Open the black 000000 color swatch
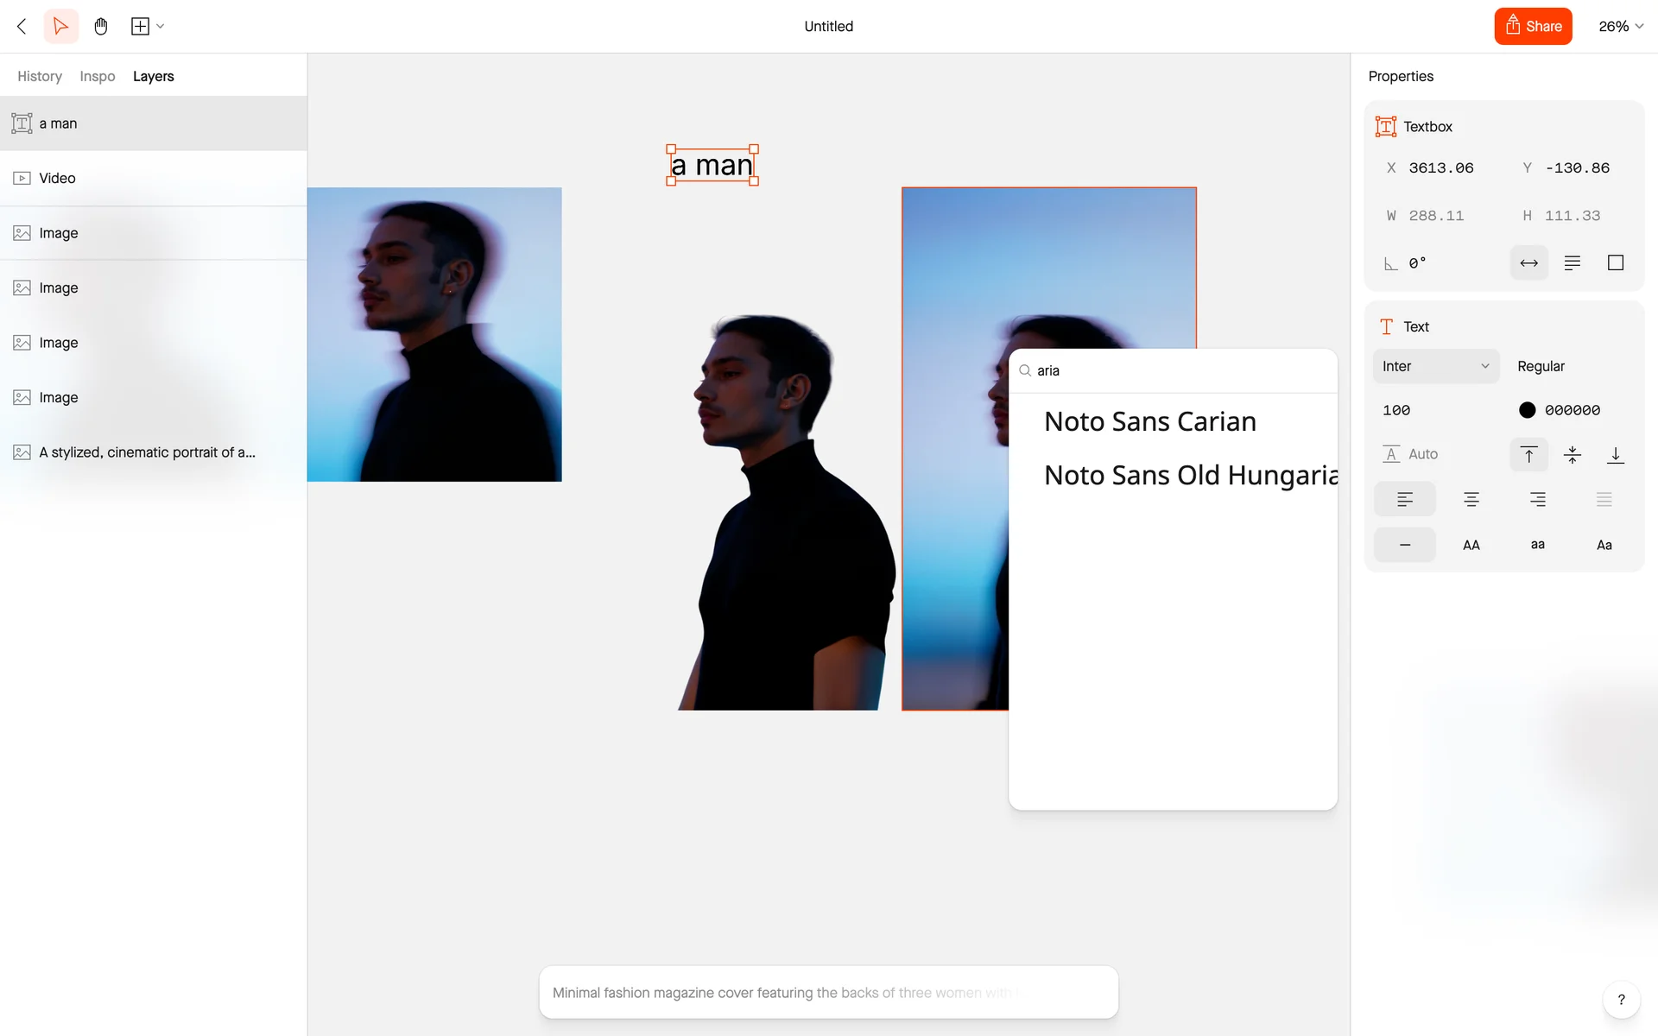The height and width of the screenshot is (1036, 1658). [1527, 410]
